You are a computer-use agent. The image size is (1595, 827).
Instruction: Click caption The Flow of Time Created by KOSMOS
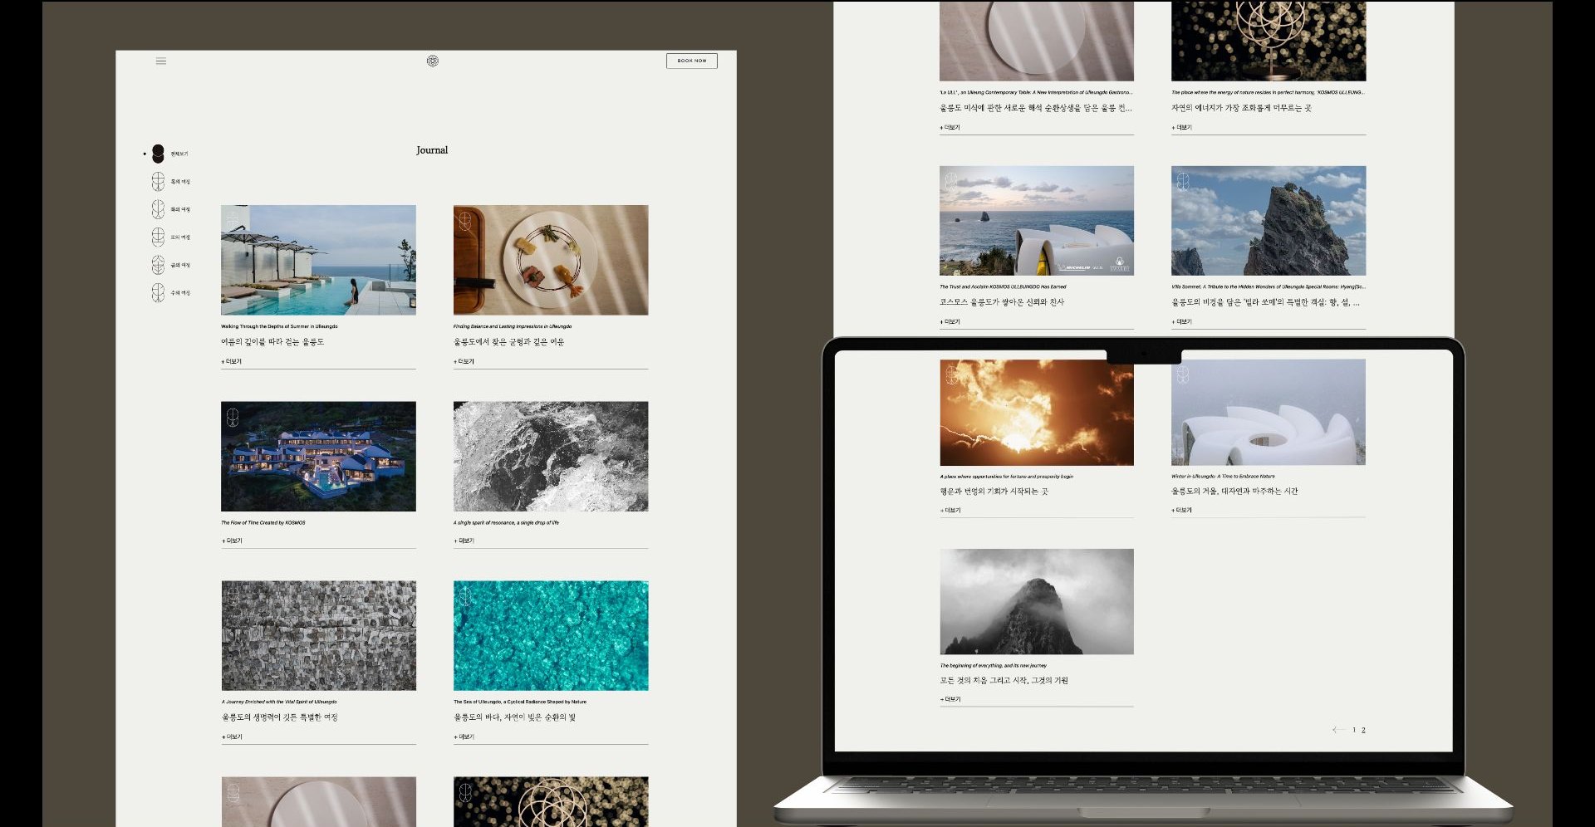pos(263,522)
